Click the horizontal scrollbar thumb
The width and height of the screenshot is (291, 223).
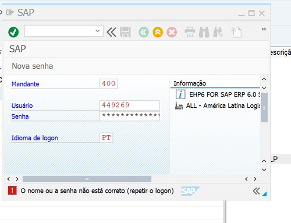click(87, 179)
